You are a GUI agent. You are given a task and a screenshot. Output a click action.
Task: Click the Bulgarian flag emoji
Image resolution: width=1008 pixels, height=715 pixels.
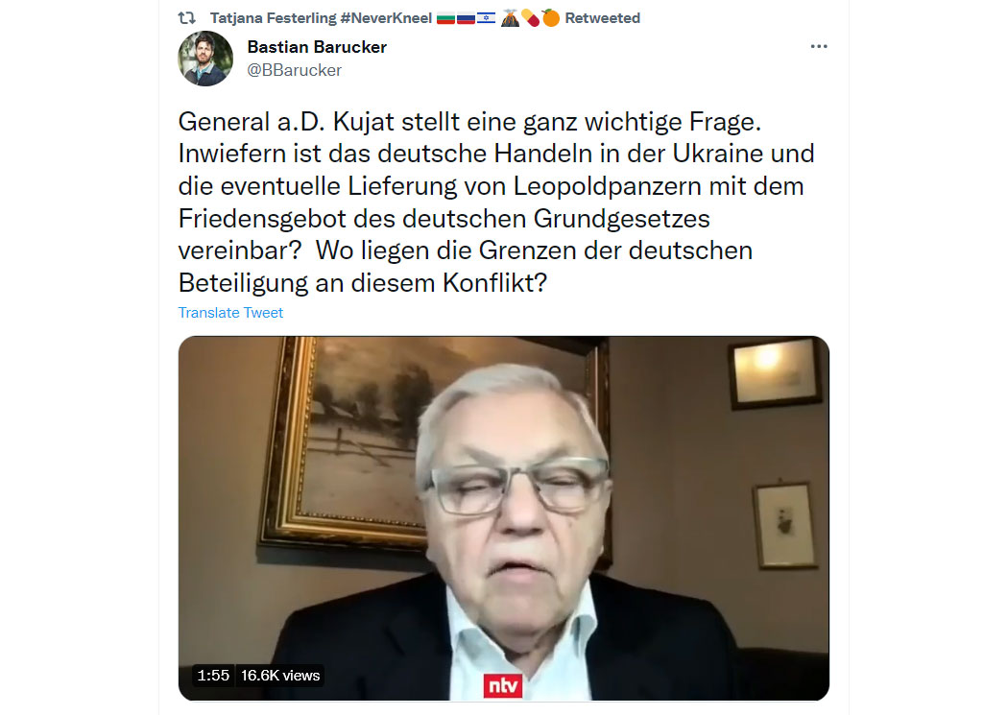pos(446,18)
